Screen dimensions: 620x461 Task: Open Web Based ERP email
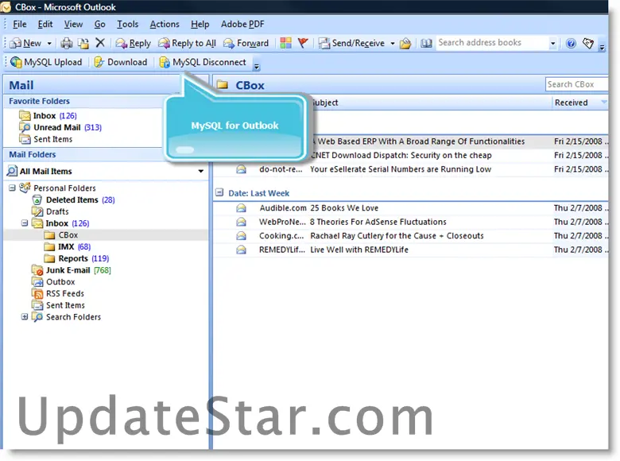point(459,141)
